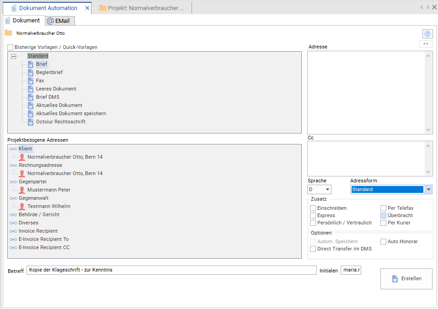Open the Adressform dropdown arrow
Image resolution: width=438 pixels, height=309 pixels.
coord(428,189)
